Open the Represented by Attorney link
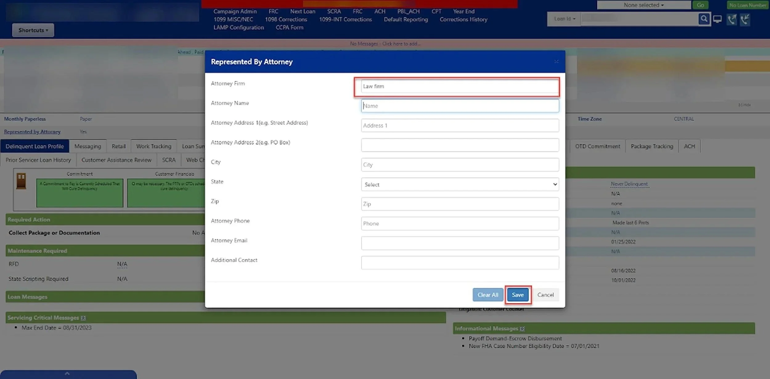The width and height of the screenshot is (770, 379). click(x=32, y=132)
